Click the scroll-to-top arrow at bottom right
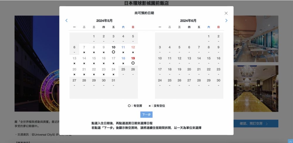 tap(290, 141)
